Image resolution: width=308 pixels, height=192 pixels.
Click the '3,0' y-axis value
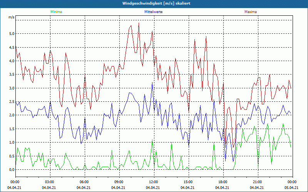12,88
